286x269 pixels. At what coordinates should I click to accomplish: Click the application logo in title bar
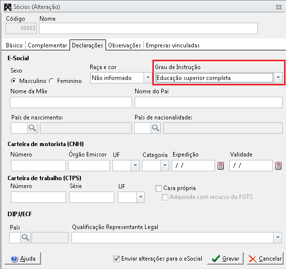pos(8,7)
